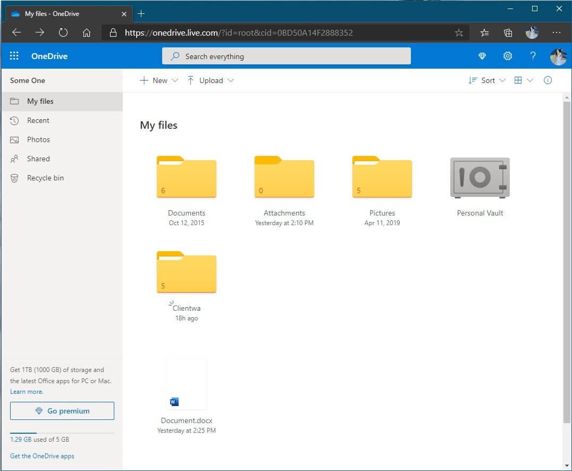Screen dimensions: 572x471
Task: Open the help question mark icon
Action: (x=533, y=56)
